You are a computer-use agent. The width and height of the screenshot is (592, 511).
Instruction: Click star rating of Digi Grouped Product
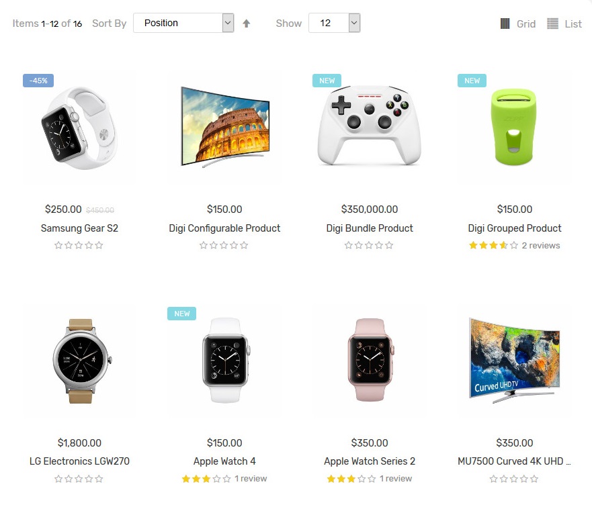(493, 246)
